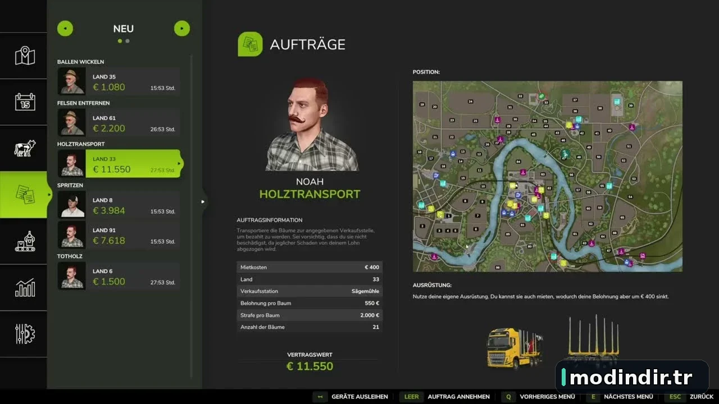Image resolution: width=719 pixels, height=404 pixels.
Task: Select Spritzen contract Land 8
Action: pyautogui.click(x=119, y=205)
